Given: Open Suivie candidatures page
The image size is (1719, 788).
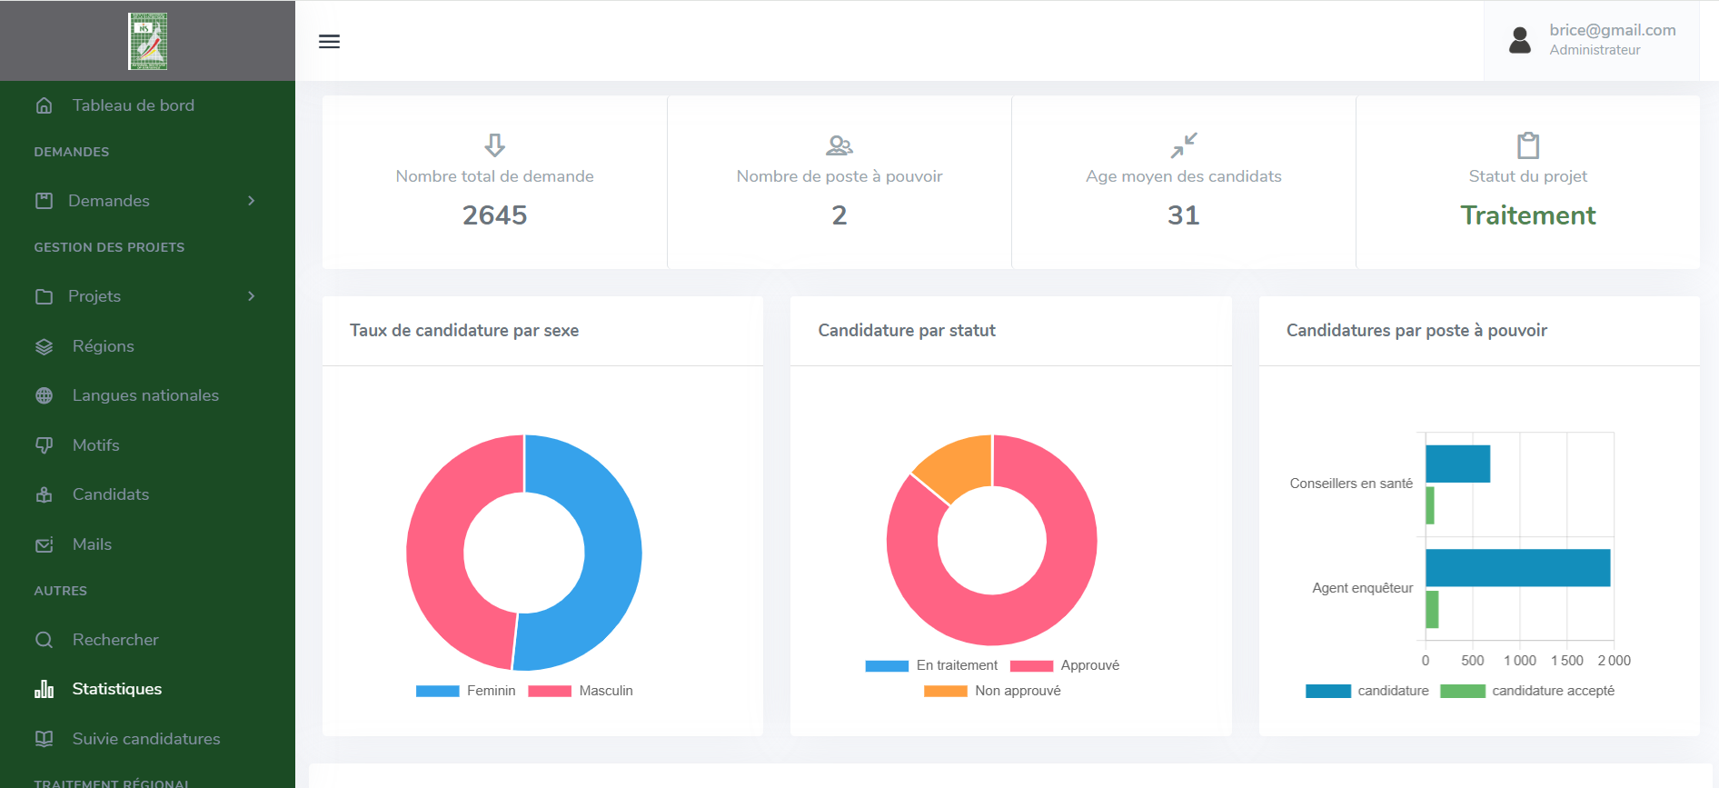Looking at the screenshot, I should click(x=147, y=739).
